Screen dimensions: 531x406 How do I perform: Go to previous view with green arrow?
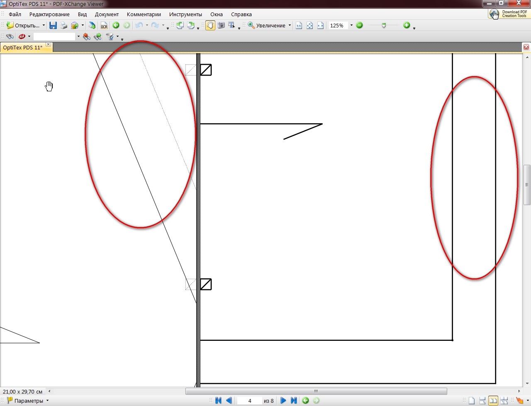click(116, 25)
